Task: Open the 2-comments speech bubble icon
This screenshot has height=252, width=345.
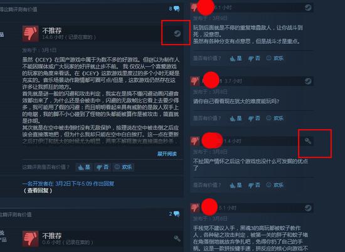Action: click(x=176, y=214)
